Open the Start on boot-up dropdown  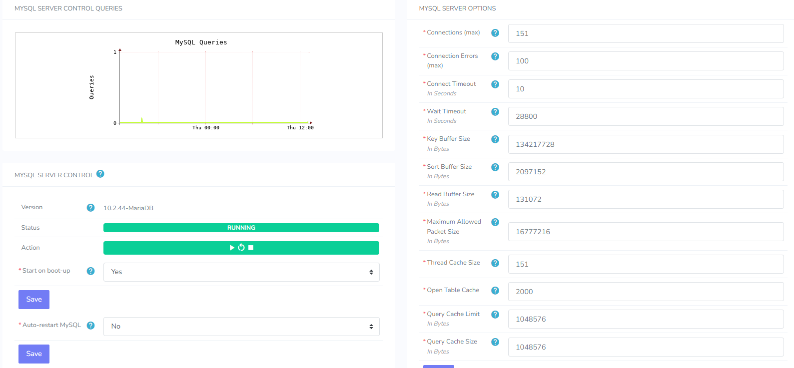click(x=241, y=272)
